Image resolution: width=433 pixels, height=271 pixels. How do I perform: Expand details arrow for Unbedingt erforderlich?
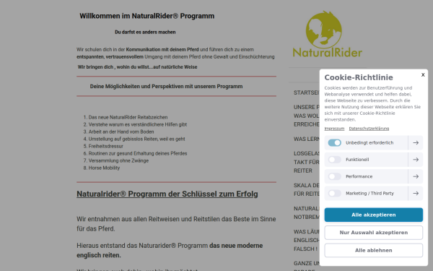pos(416,142)
